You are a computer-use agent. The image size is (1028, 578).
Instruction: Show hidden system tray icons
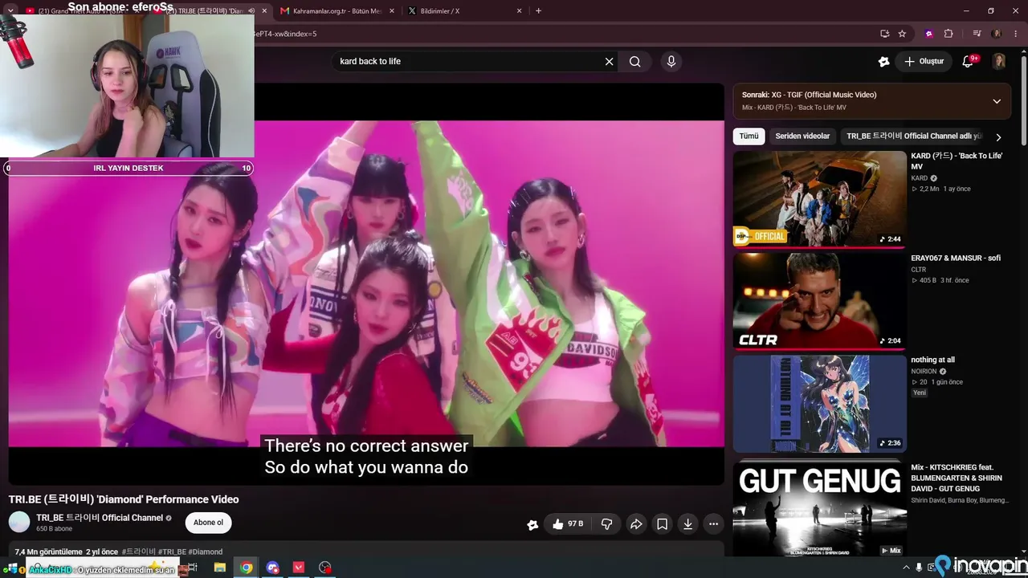pyautogui.click(x=907, y=568)
